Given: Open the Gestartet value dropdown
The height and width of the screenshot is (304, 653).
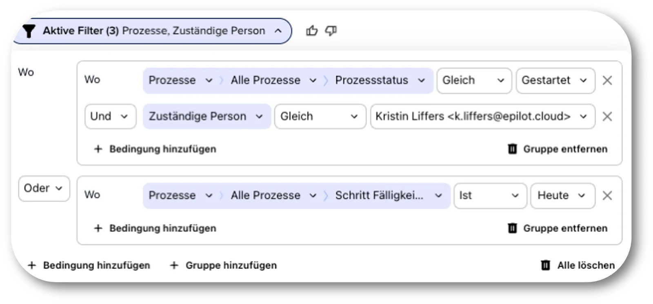Looking at the screenshot, I should coord(555,80).
